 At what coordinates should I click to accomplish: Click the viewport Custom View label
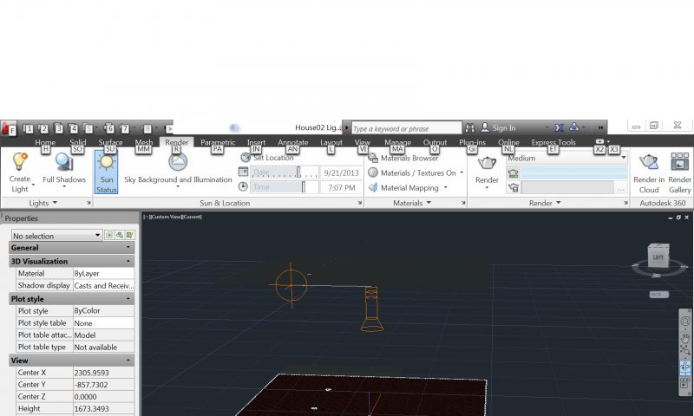(166, 217)
